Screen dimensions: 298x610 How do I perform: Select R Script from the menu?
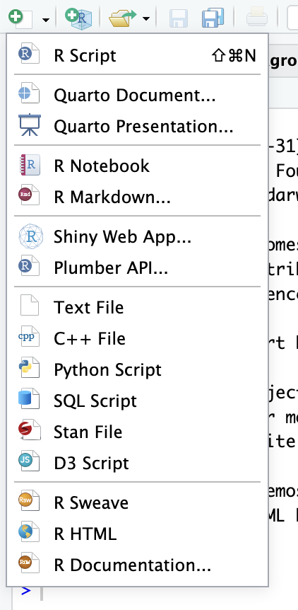pyautogui.click(x=138, y=56)
